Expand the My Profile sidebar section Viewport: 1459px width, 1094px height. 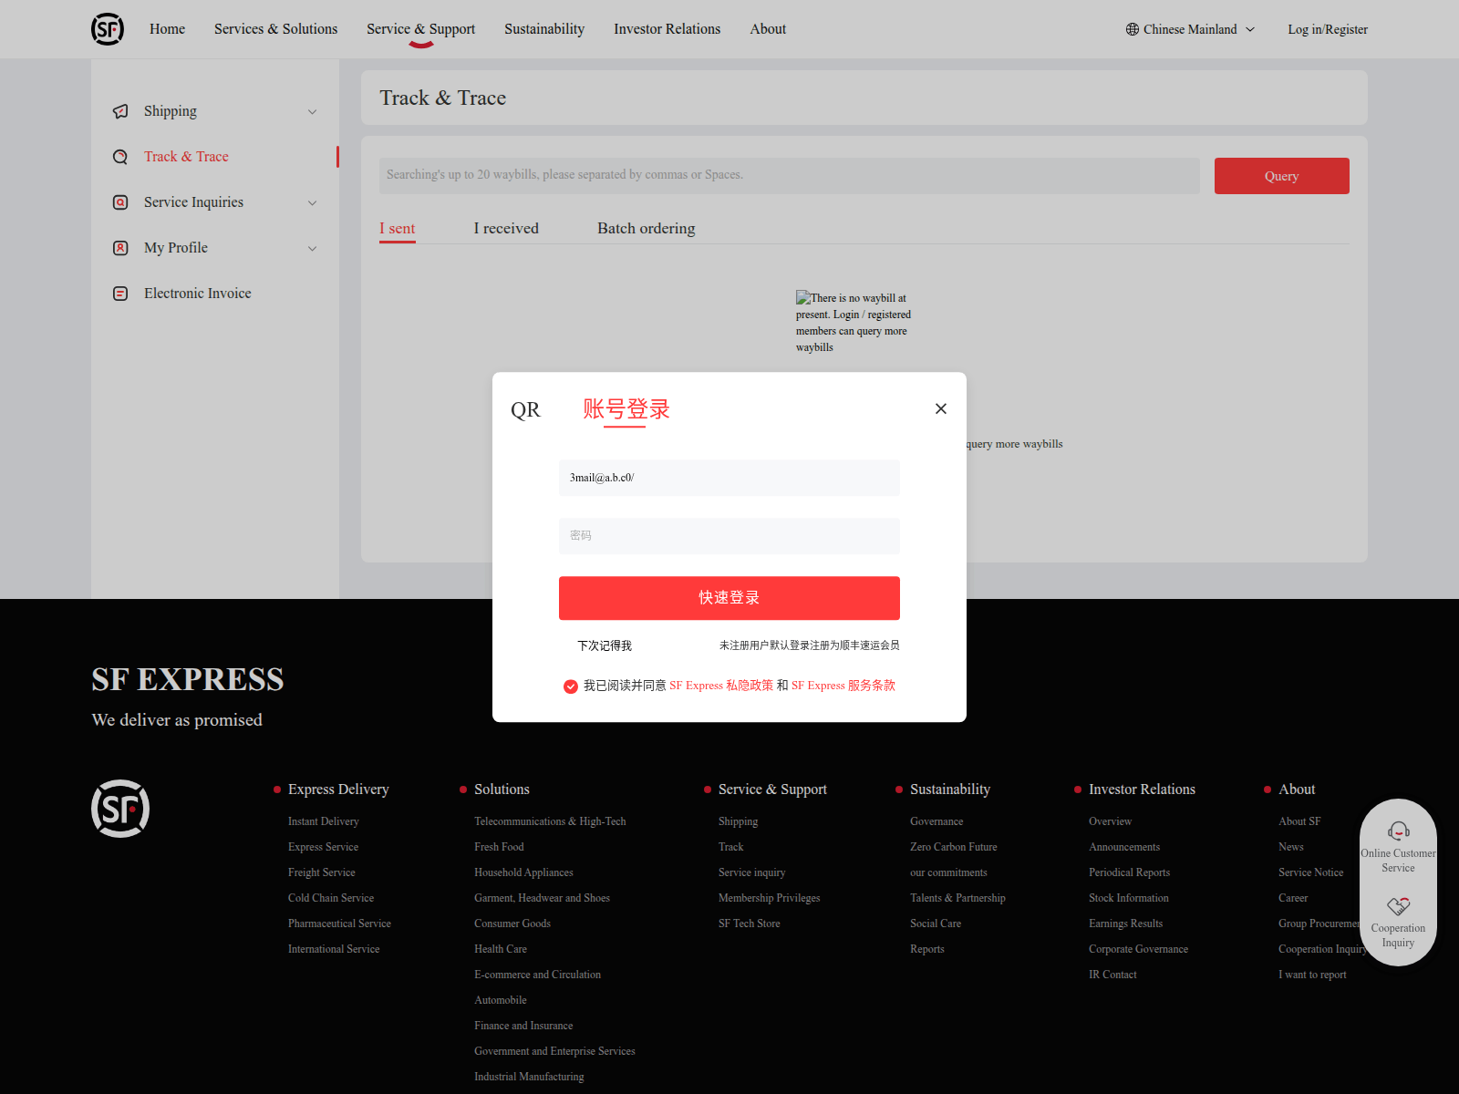313,247
